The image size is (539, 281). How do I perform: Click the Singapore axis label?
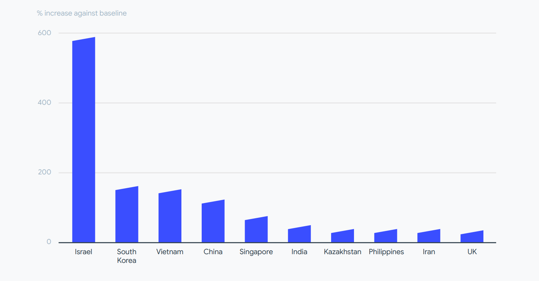tap(256, 252)
